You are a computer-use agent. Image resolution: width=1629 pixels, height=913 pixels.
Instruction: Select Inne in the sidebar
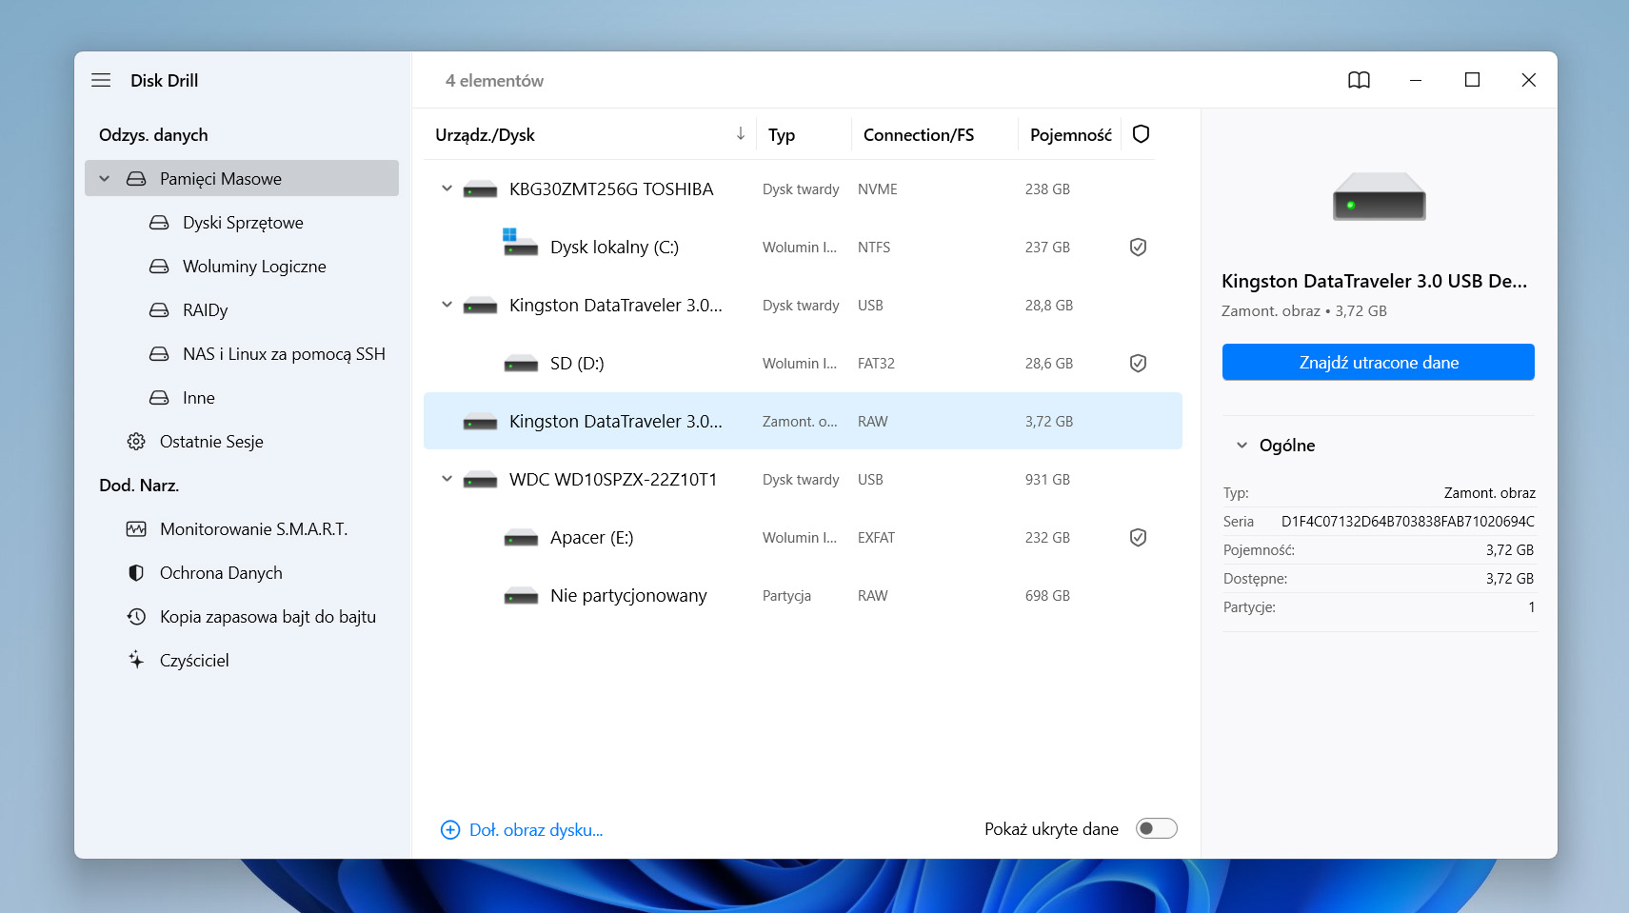(x=198, y=398)
